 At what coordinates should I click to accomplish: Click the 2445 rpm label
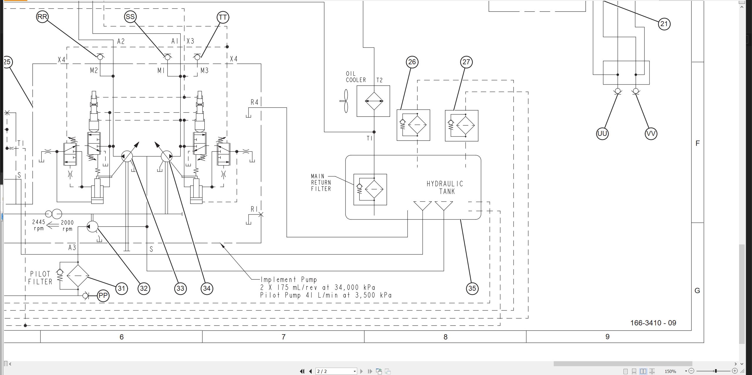tap(39, 225)
